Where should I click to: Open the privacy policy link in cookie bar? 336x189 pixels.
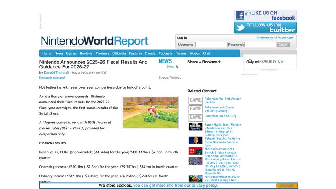175,186
